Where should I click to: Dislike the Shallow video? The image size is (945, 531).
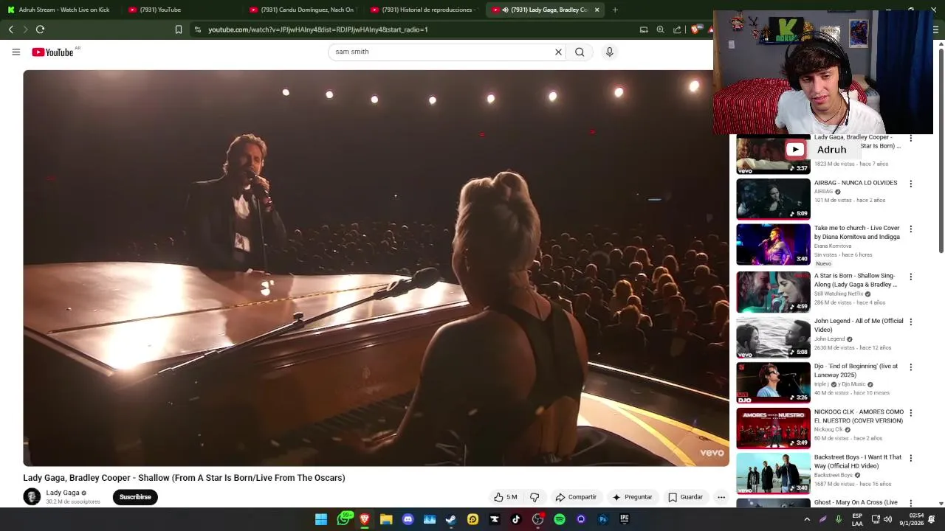tap(535, 497)
